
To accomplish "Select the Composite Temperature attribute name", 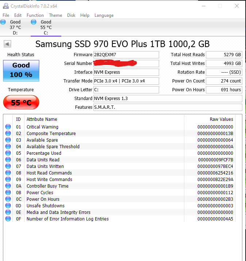I will click(x=51, y=134).
